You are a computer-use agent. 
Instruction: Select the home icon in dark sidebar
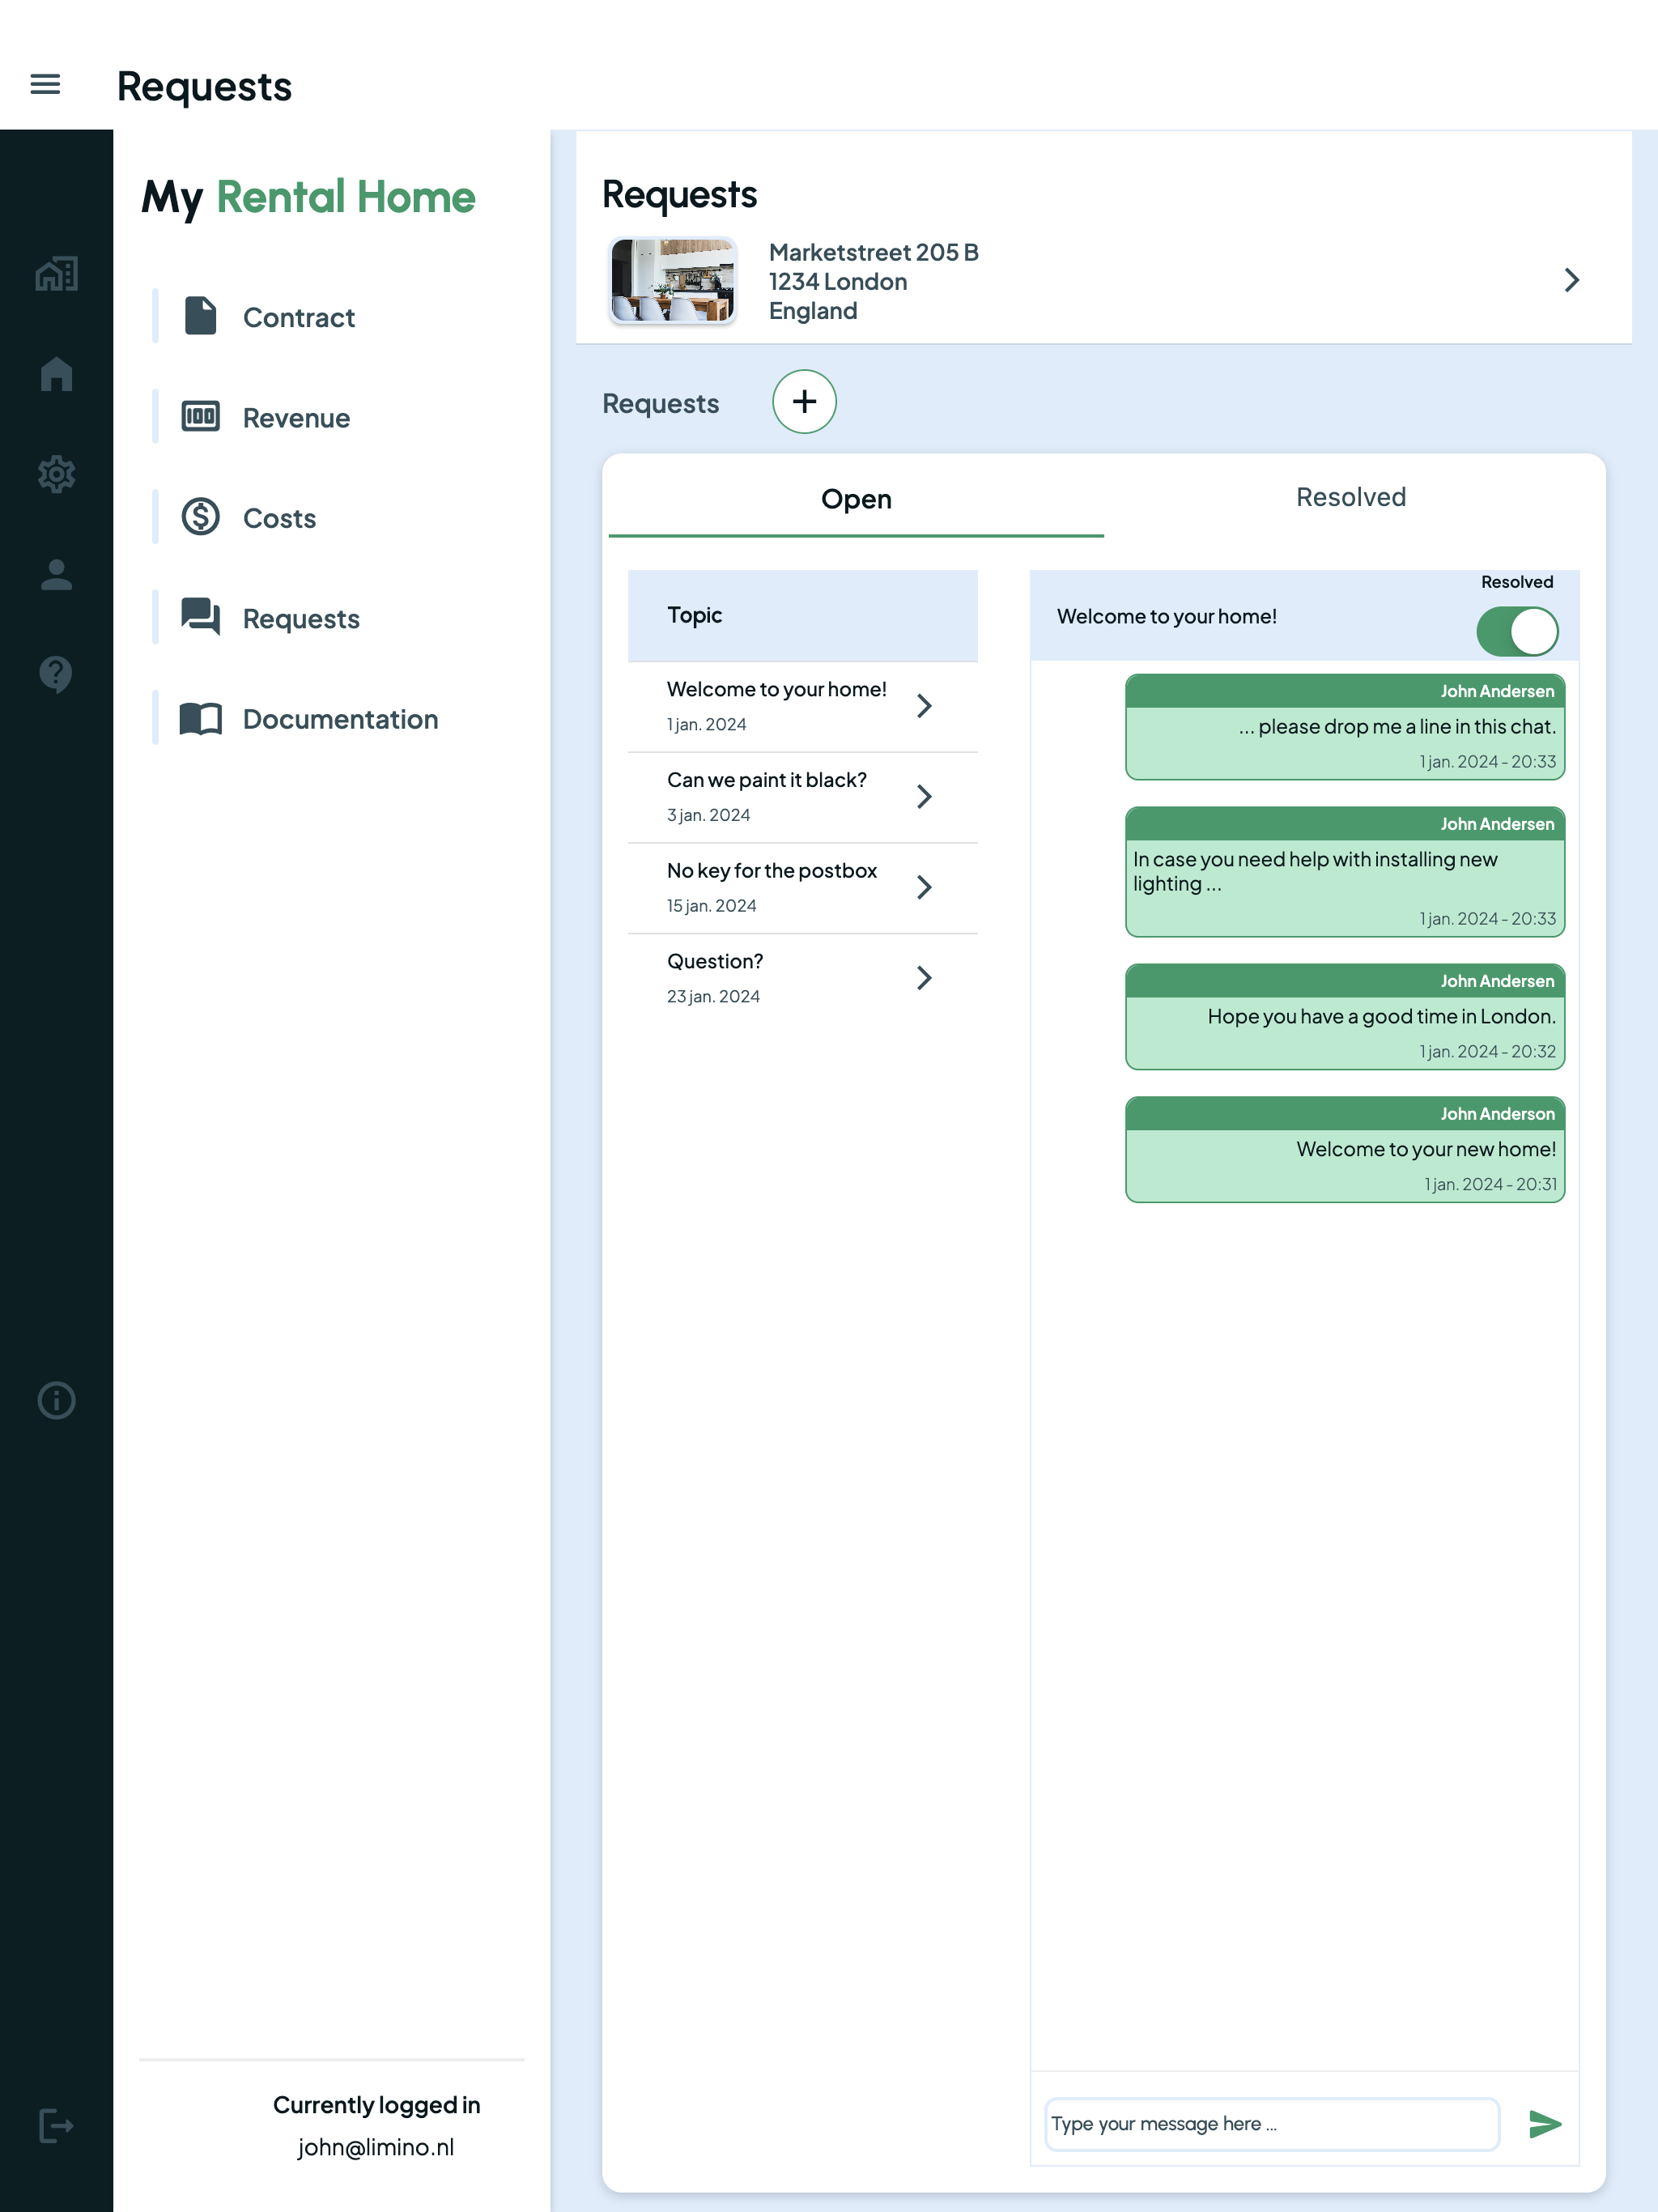(x=56, y=374)
